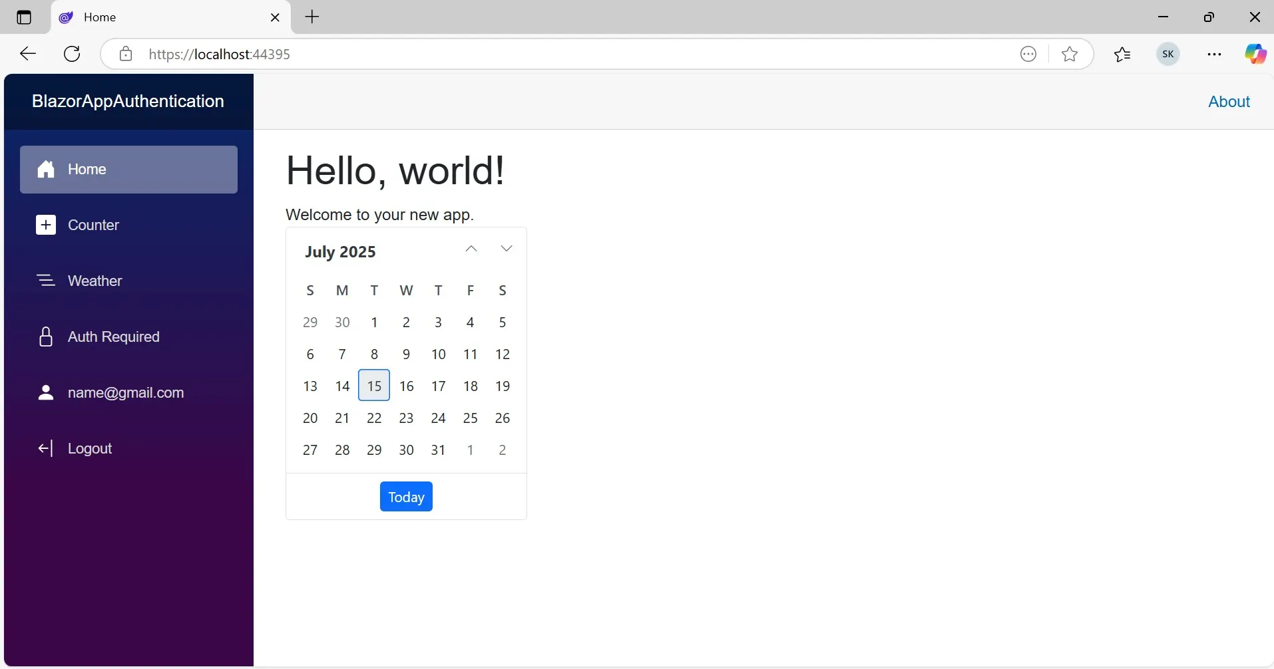Viewport: 1274px width, 669px height.
Task: Collapse calendar to previous month with up chevron
Action: (471, 248)
